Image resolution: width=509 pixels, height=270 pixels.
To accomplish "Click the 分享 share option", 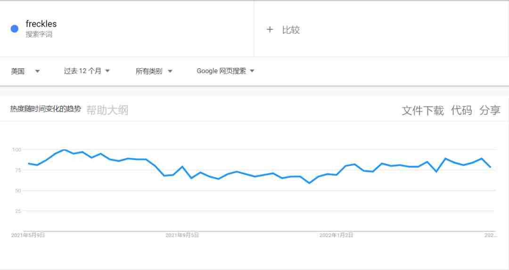I will click(490, 111).
